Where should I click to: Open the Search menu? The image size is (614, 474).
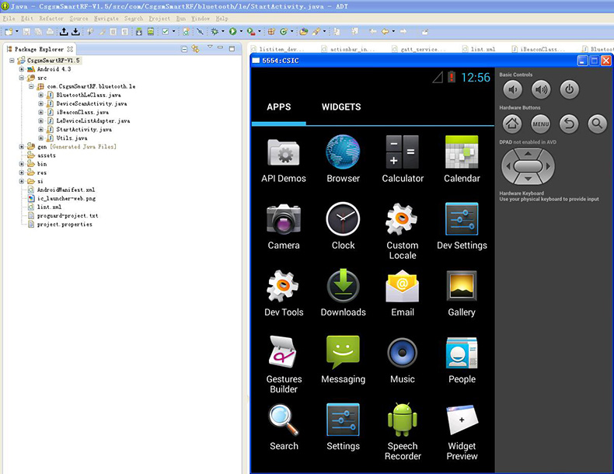[x=134, y=19]
